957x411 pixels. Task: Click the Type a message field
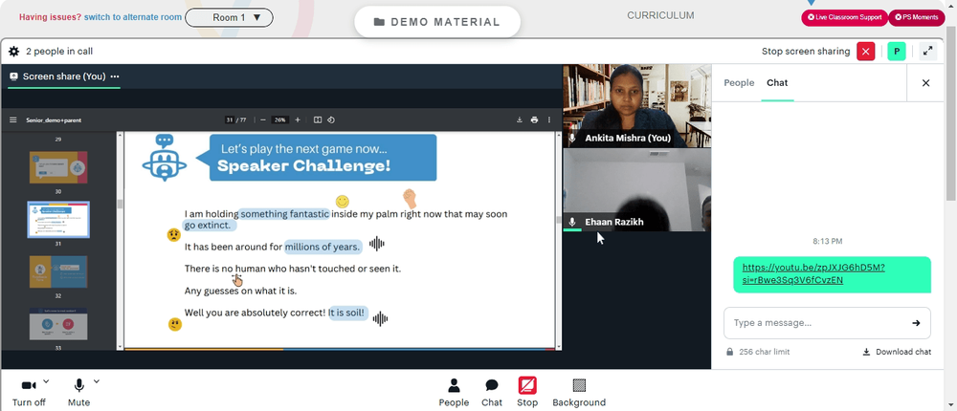pyautogui.click(x=813, y=323)
